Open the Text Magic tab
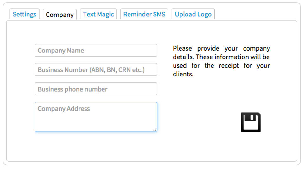The image size is (304, 169). 98,14
